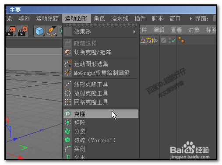Expand the 效果器 submenu arrow
Screen dimensions: 222x165
click(x=134, y=32)
